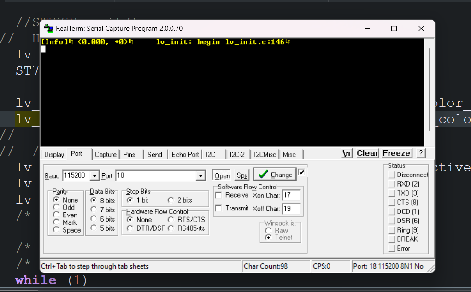The image size is (471, 292).
Task: Click the TXD (3) status indicator
Action: coord(391,193)
